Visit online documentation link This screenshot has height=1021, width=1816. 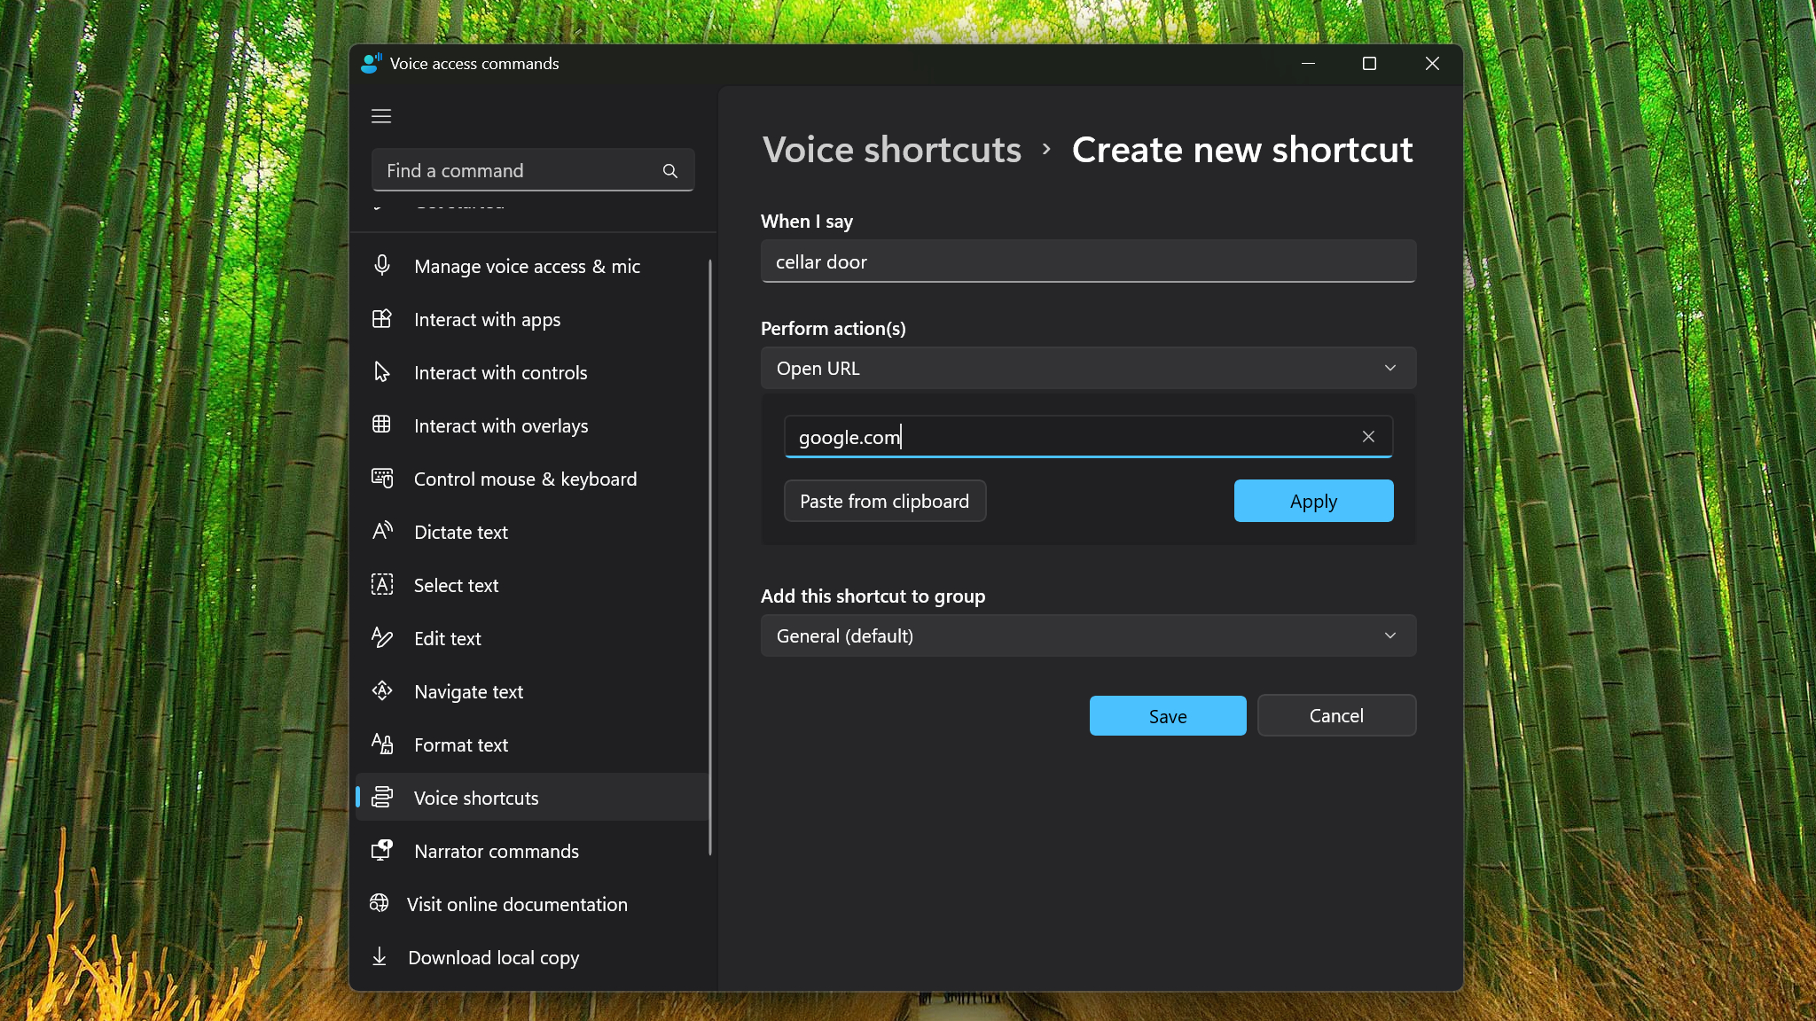click(516, 904)
